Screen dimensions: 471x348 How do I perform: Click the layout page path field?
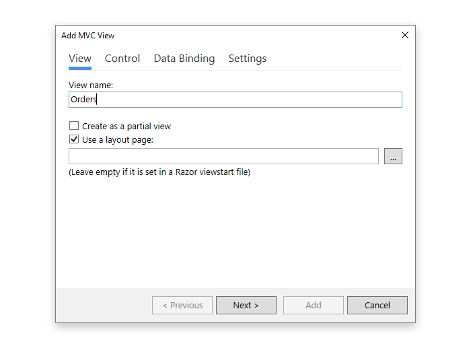click(x=223, y=156)
